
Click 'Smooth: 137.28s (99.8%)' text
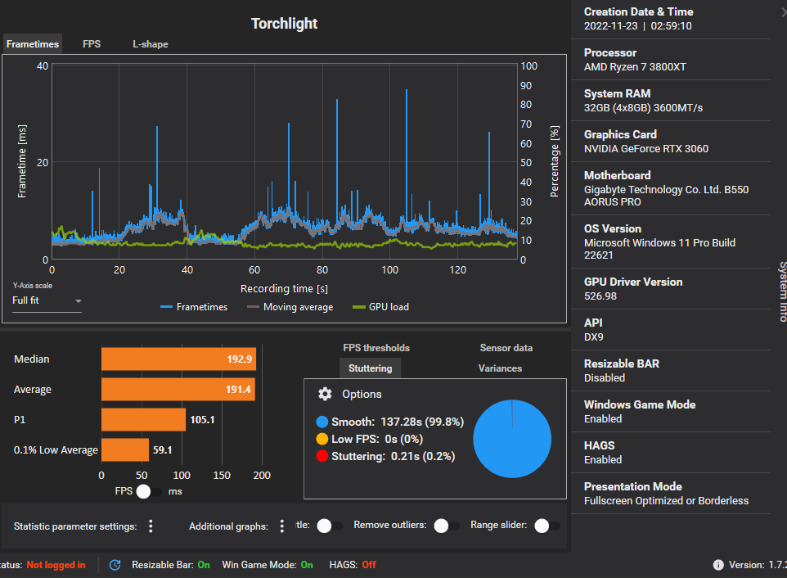[x=398, y=422]
